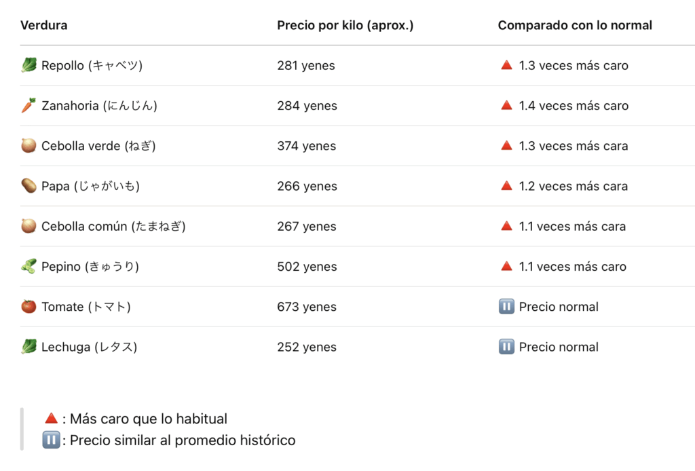Click the Precio por kilo column header
The width and height of the screenshot is (695, 471).
coord(345,25)
